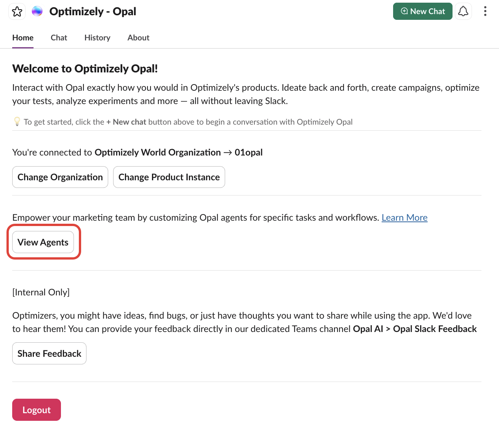This screenshot has width=499, height=433.
Task: Click the "Welcome to Optimizely Opal!" heading
Action: coord(85,69)
